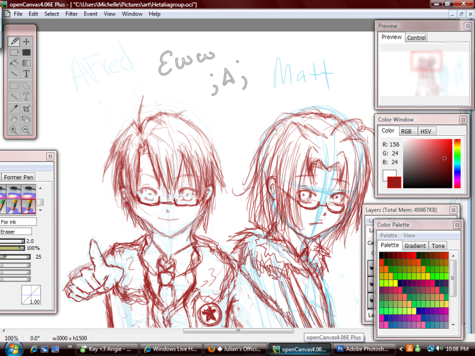Select the solid Text tool
475x356 pixels.
(x=26, y=74)
